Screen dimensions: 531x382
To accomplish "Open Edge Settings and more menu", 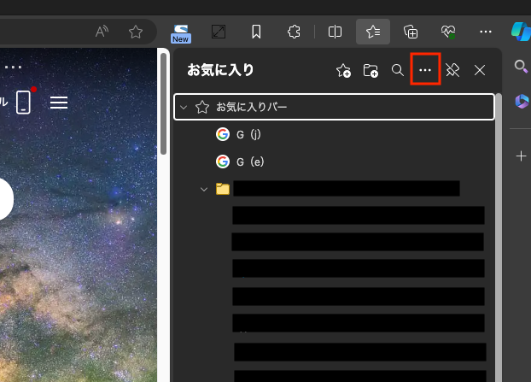I will point(486,32).
